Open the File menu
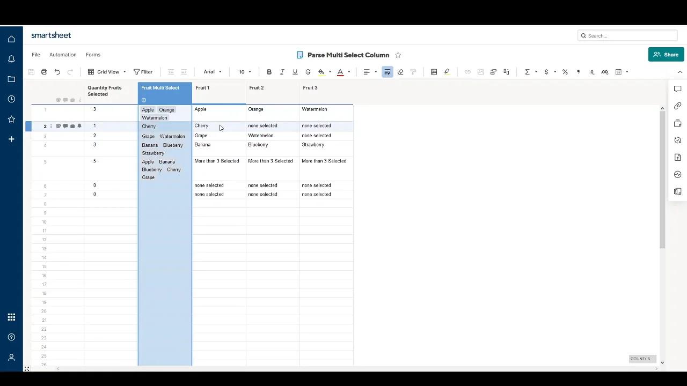Screen dimensions: 687x386 tap(35, 54)
